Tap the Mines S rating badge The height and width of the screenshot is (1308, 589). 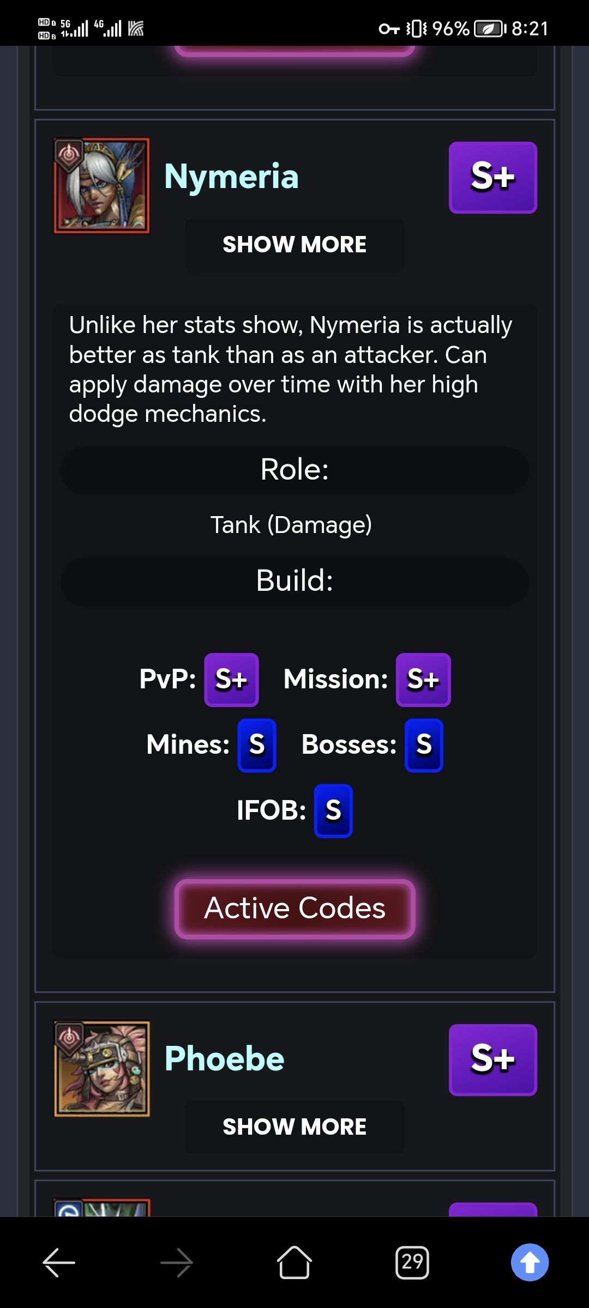257,745
